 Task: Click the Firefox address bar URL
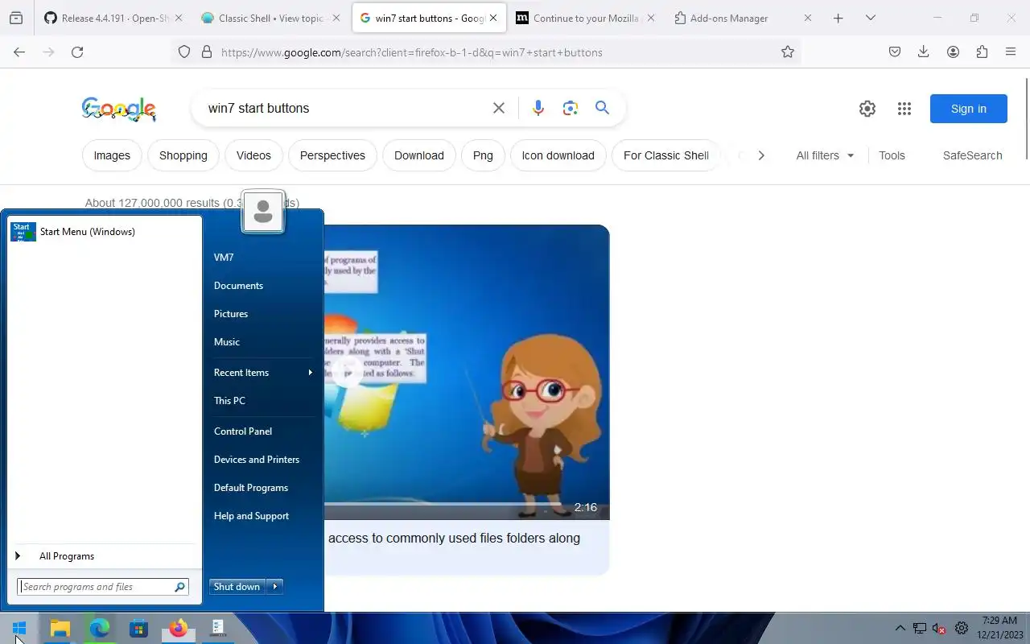[411, 52]
